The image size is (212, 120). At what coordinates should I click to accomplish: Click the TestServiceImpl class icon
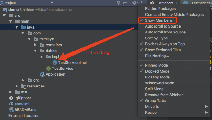(54, 63)
